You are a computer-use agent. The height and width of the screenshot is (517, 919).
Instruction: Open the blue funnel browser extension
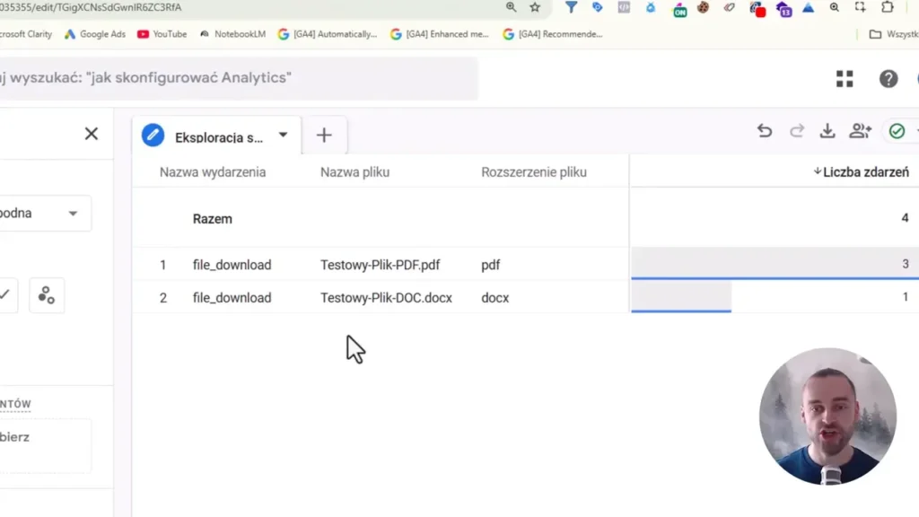point(571,7)
